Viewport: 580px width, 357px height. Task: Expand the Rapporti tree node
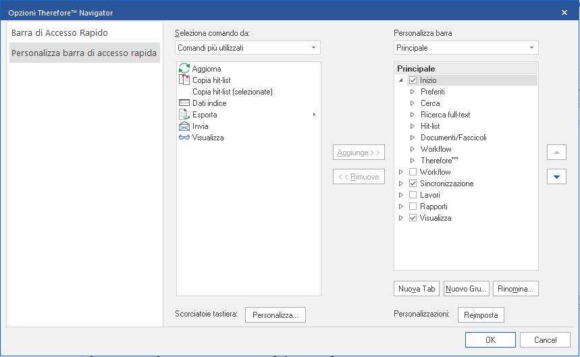(x=402, y=207)
